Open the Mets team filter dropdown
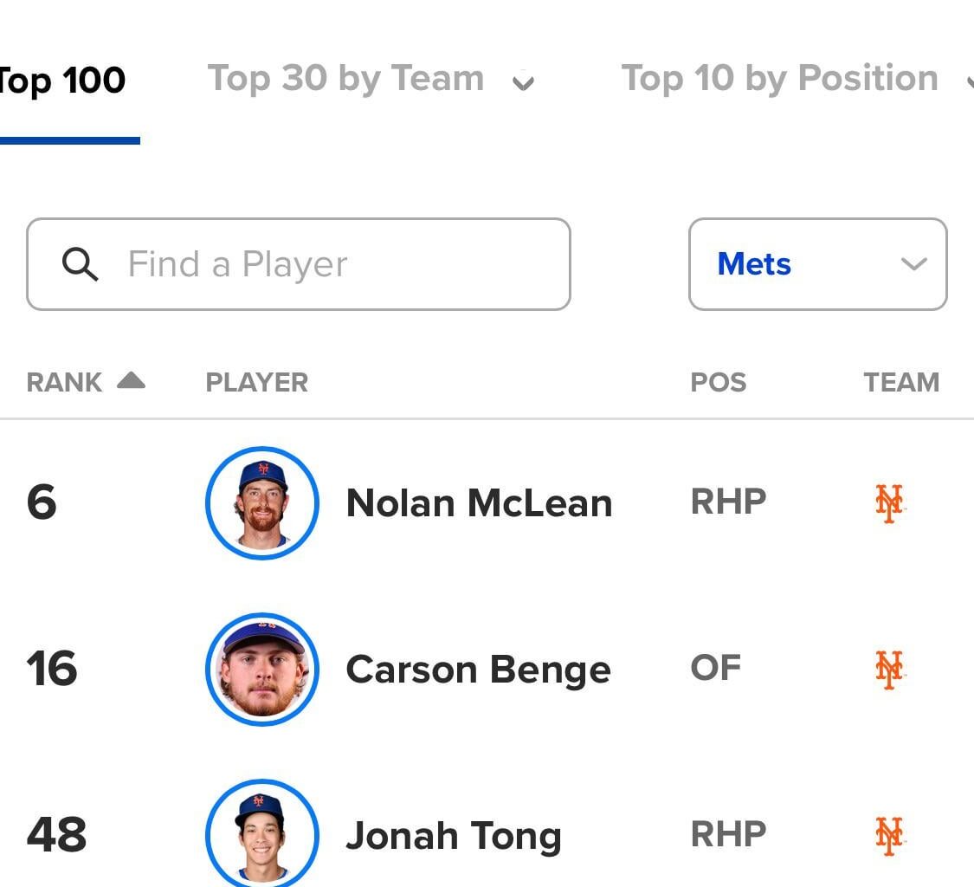This screenshot has width=974, height=887. (x=817, y=264)
